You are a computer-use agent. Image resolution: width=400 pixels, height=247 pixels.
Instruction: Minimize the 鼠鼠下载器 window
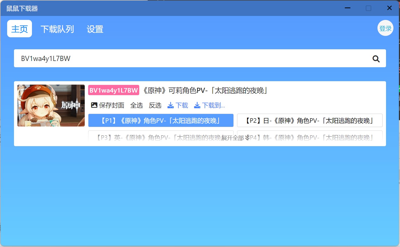(x=348, y=8)
